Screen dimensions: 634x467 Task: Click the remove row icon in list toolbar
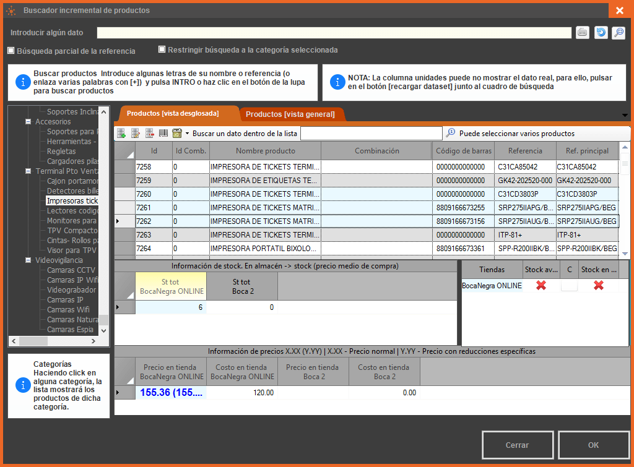150,133
